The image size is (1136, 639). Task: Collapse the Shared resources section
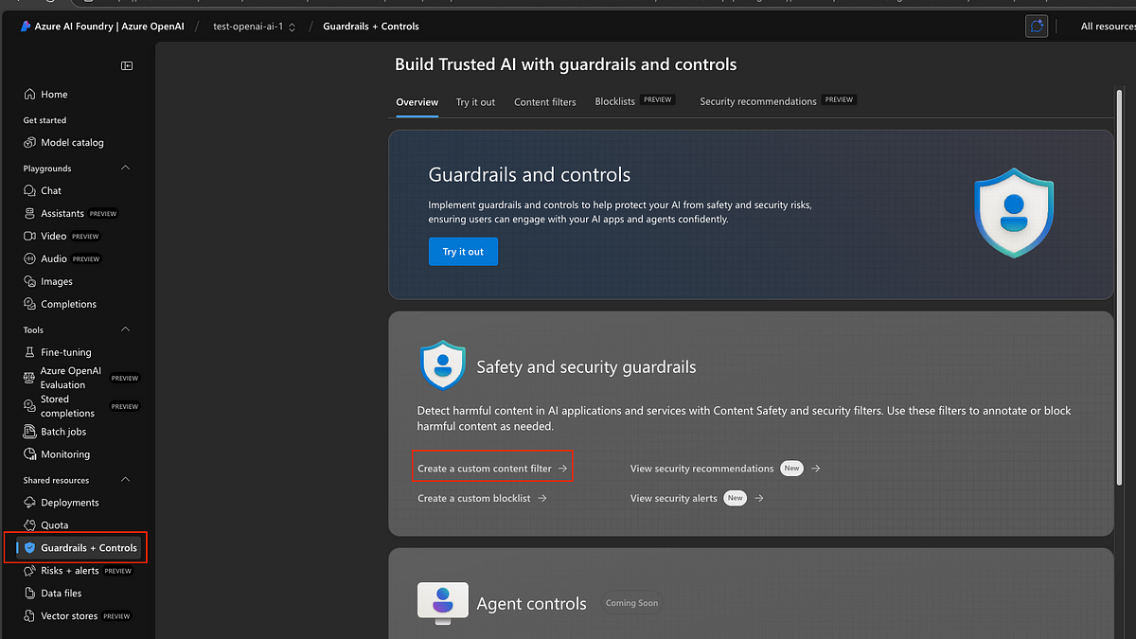pyautogui.click(x=126, y=480)
